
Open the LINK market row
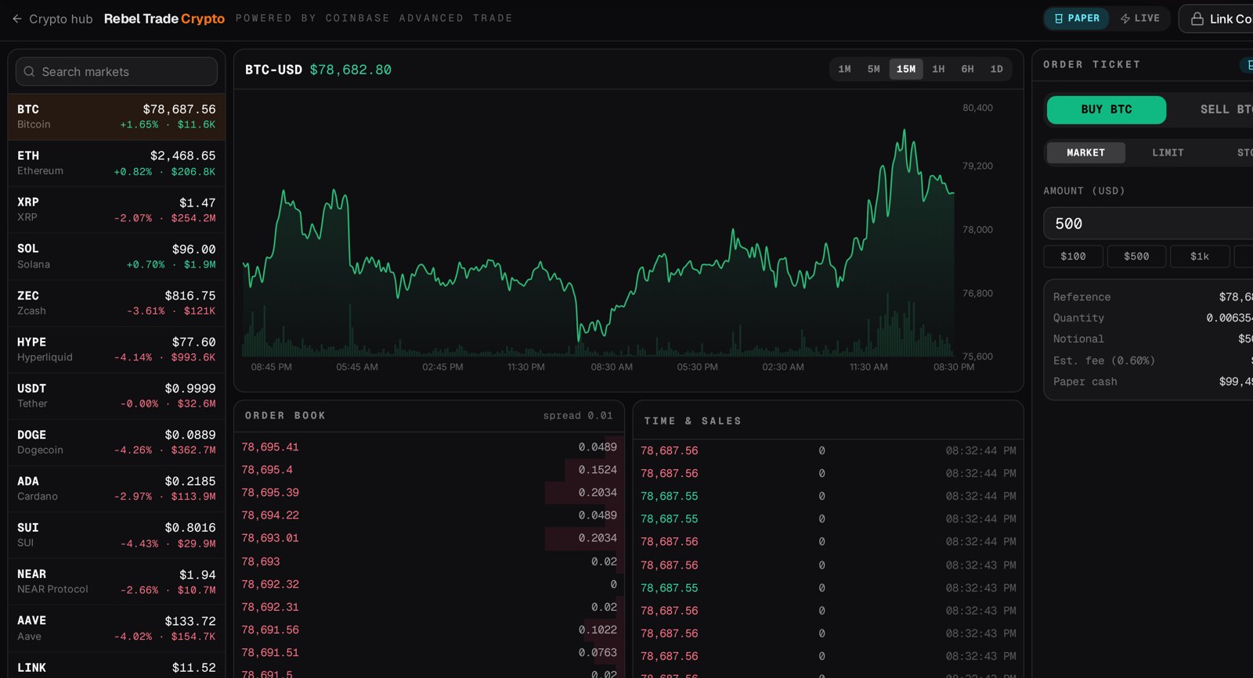tap(117, 666)
